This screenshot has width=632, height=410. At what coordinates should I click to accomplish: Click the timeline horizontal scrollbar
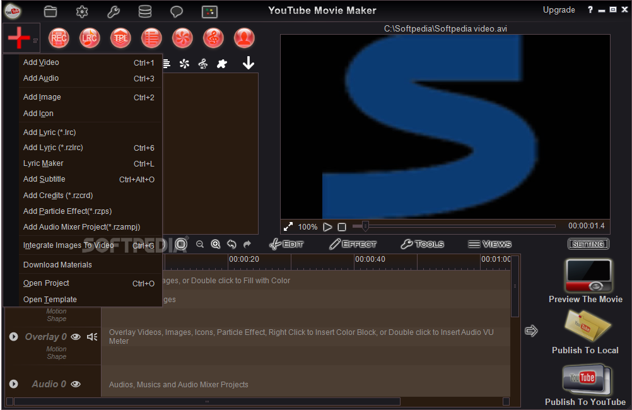coord(207,402)
